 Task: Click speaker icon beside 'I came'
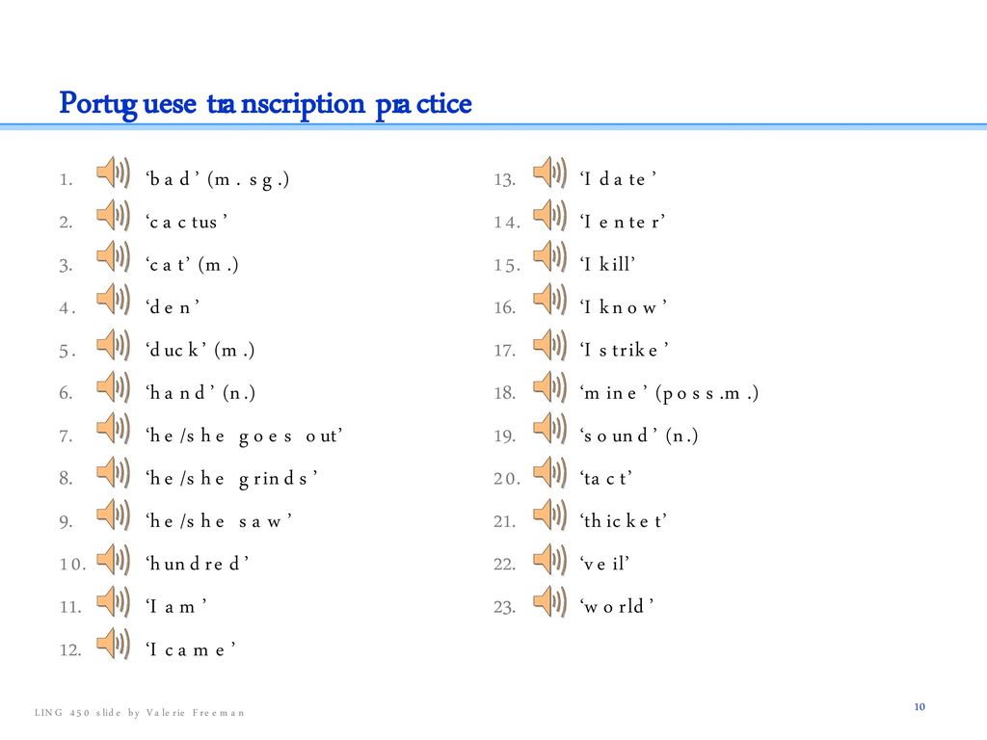[114, 643]
